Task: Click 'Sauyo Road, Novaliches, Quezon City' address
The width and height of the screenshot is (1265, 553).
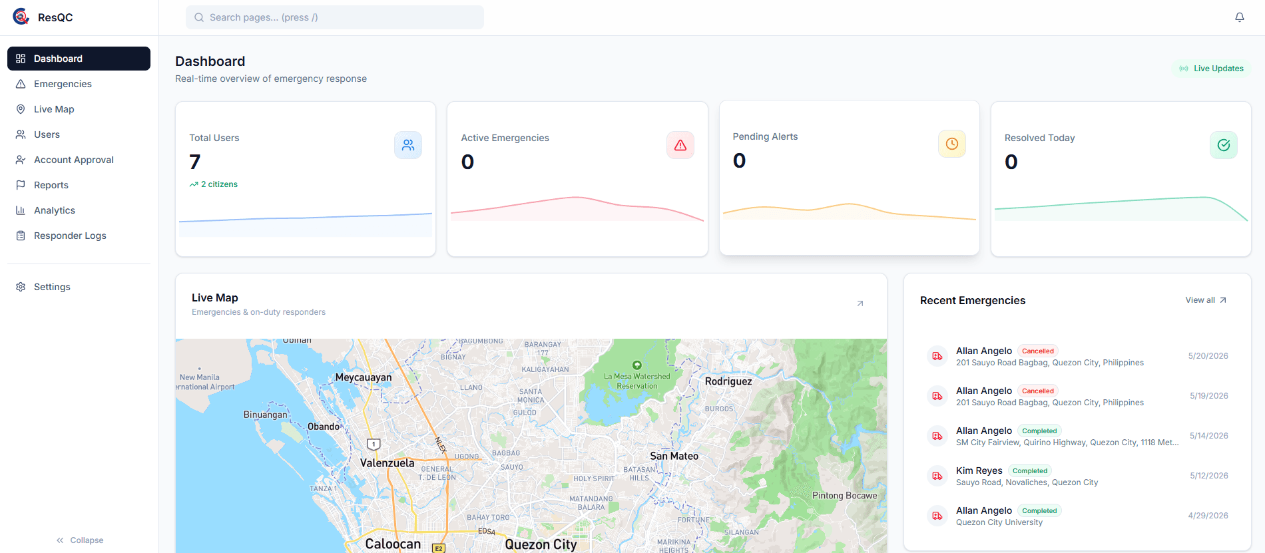Action: click(x=1027, y=482)
